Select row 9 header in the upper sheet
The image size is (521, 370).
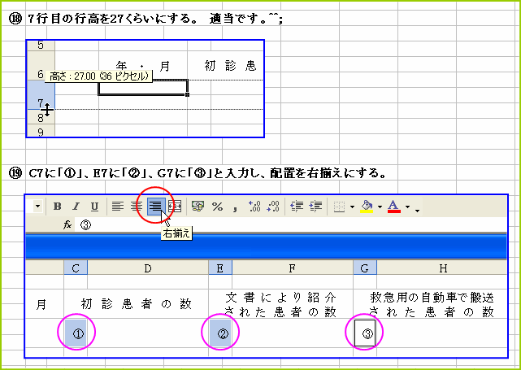[41, 131]
